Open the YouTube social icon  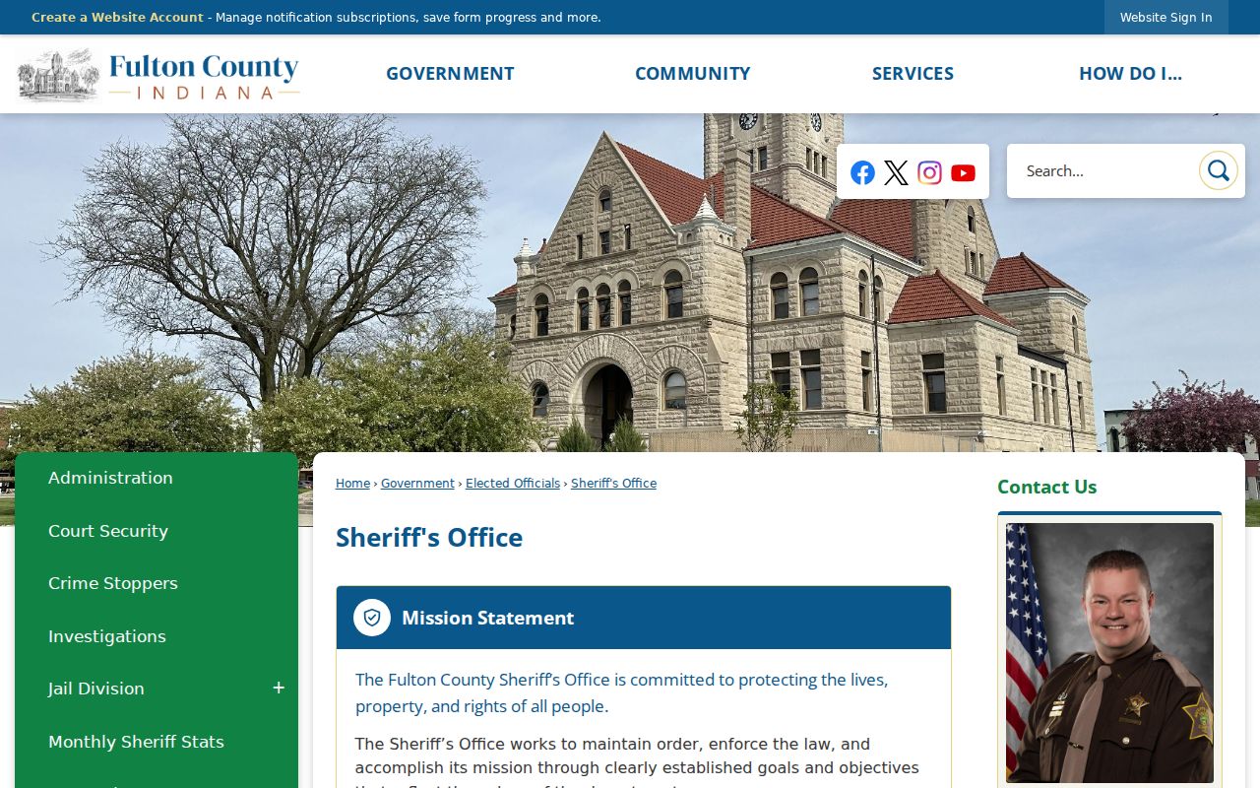coord(963,172)
